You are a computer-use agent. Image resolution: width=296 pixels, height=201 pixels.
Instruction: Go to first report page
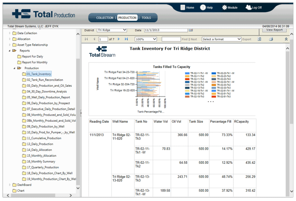pos(86,39)
